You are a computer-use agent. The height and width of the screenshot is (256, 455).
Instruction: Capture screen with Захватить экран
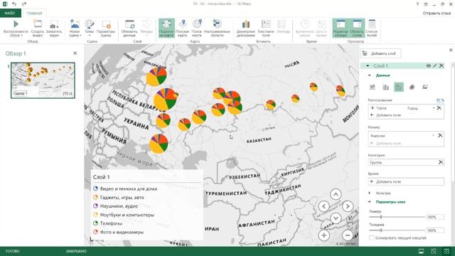(x=54, y=28)
